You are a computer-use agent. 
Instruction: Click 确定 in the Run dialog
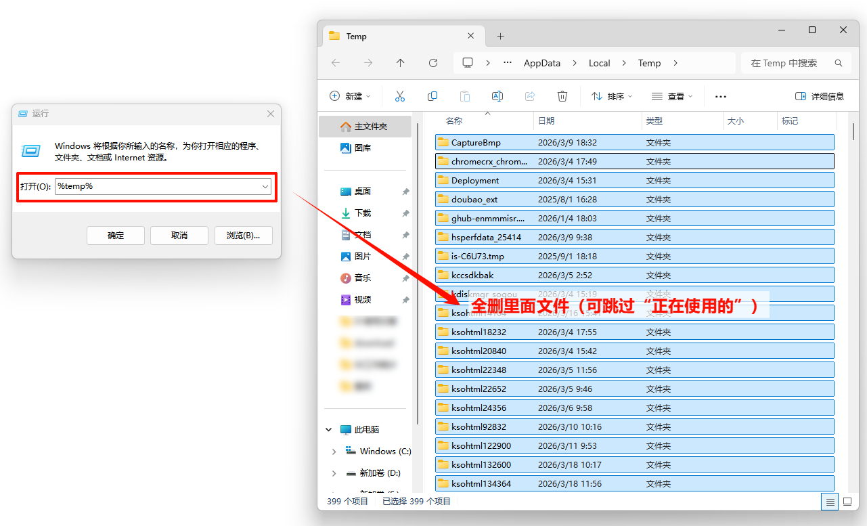point(116,236)
